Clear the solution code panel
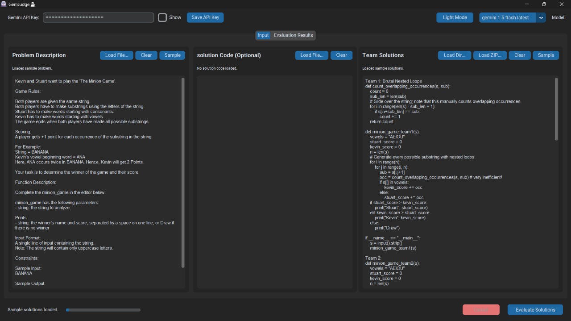The width and height of the screenshot is (571, 321). tap(341, 55)
